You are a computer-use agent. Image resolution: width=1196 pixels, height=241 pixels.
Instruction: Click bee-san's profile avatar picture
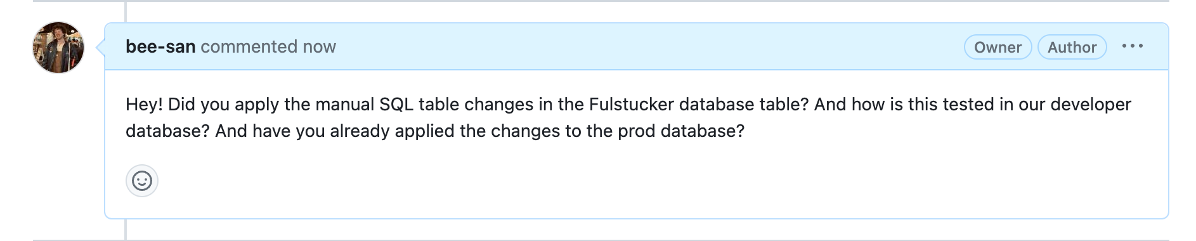point(58,48)
